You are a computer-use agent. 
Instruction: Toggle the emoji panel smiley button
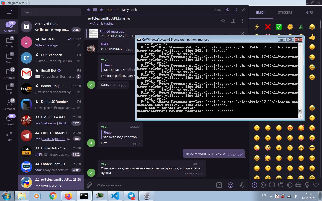pos(231,185)
